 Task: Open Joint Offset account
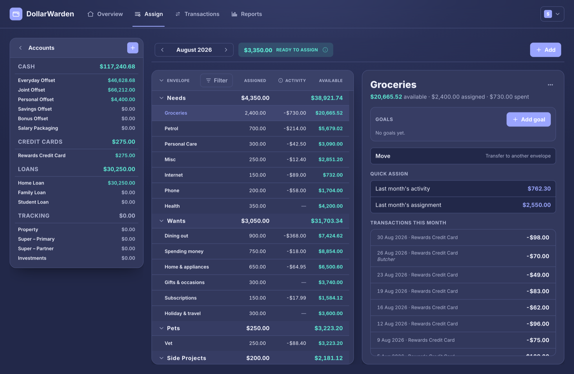(x=76, y=90)
